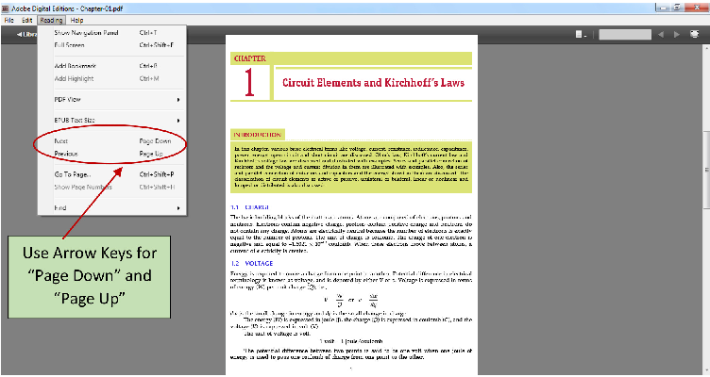Click the vertical scrollbar thumb
The width and height of the screenshot is (710, 377).
706,170
